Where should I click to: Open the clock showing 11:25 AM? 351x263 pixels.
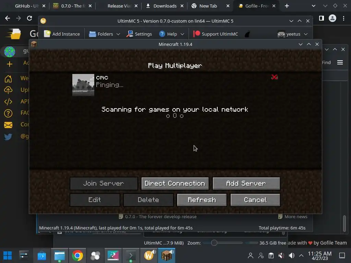tap(320, 255)
